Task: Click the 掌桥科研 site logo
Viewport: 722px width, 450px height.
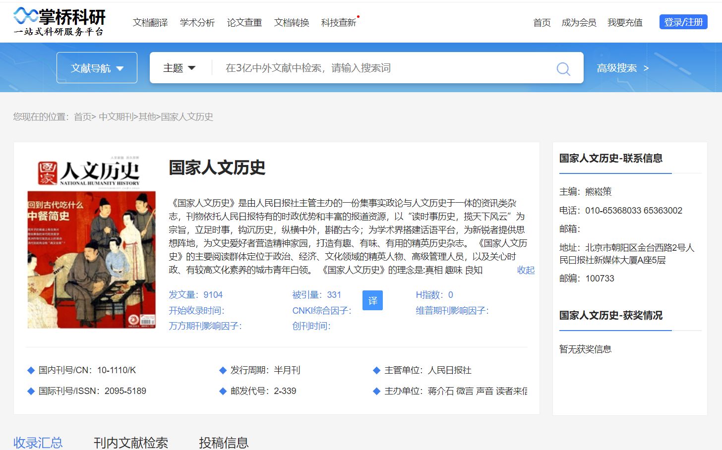Action: 60,22
